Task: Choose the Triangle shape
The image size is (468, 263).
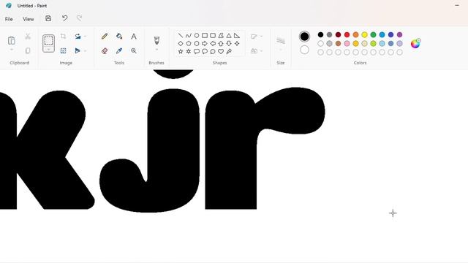Action: 229,36
